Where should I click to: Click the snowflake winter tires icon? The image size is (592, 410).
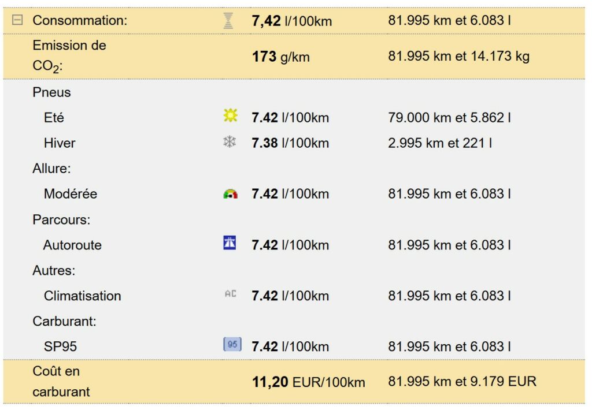coord(230,142)
